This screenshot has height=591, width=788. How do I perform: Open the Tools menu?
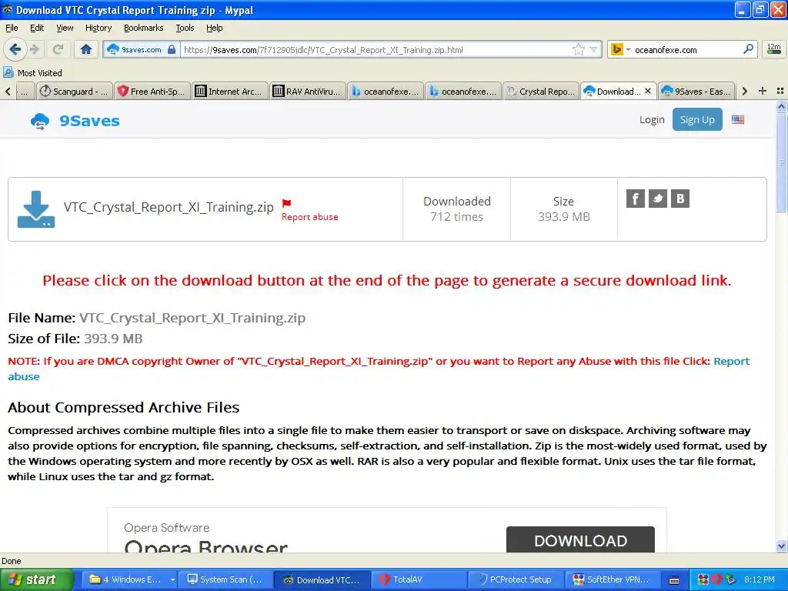click(185, 28)
